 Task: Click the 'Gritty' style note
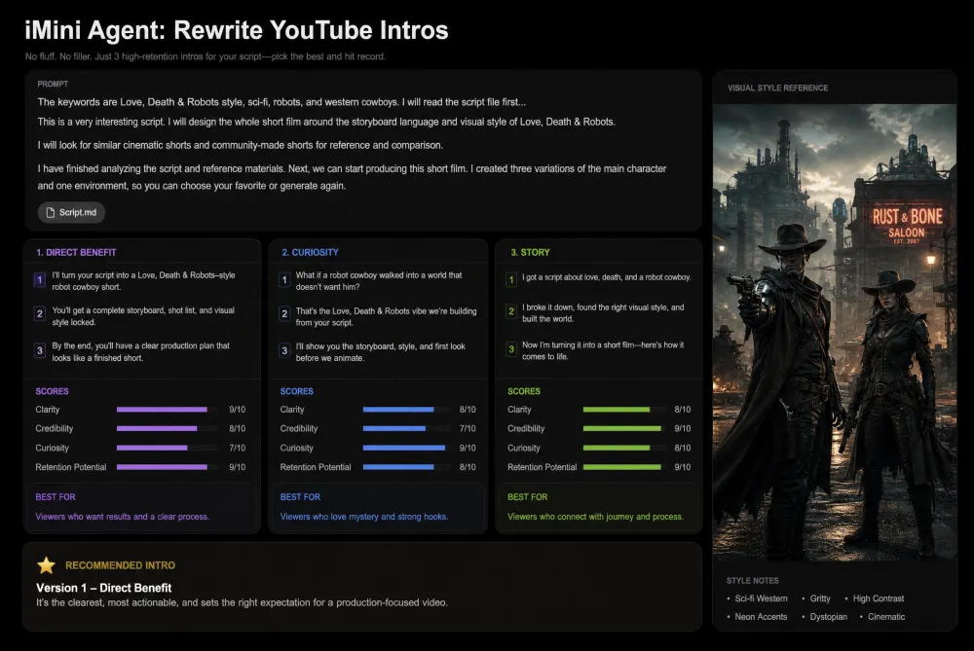click(x=820, y=598)
